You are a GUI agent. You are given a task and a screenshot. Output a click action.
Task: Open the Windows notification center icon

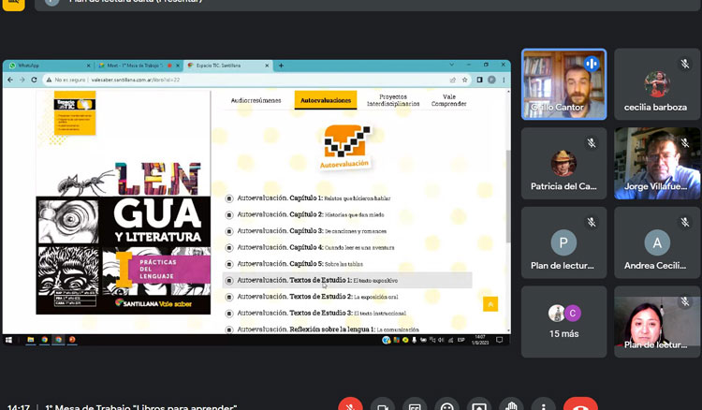point(500,340)
